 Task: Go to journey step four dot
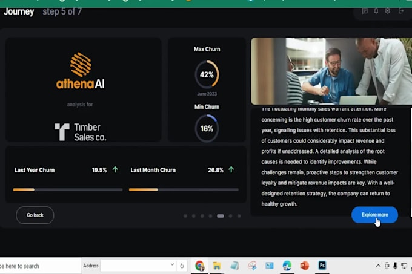pyautogui.click(x=210, y=216)
